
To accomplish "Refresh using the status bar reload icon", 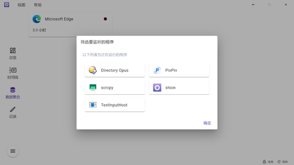I will click(279, 162).
